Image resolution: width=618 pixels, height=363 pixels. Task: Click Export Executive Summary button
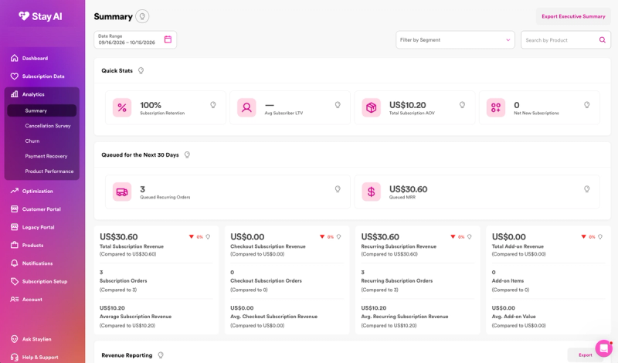(573, 16)
